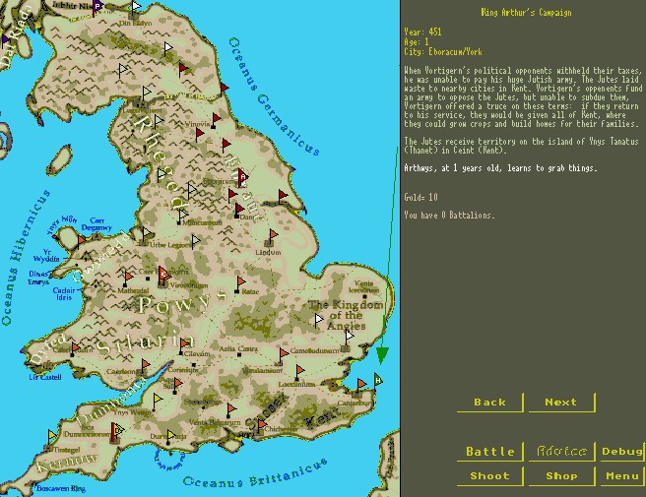Select the yellow flag at Durnovaria
646x497 pixels.
[170, 436]
